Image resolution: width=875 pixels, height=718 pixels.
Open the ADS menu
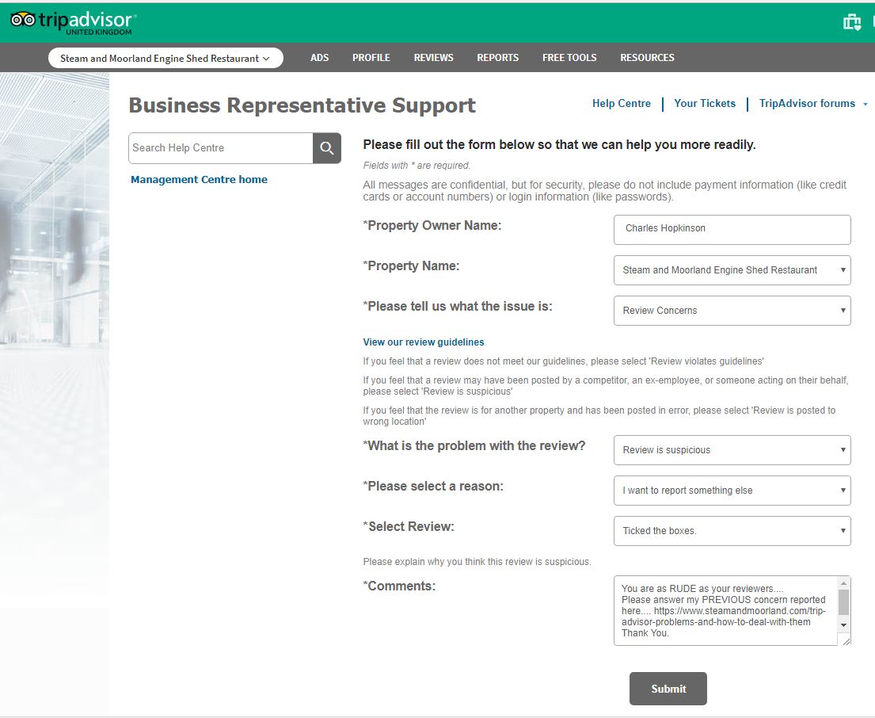click(320, 58)
